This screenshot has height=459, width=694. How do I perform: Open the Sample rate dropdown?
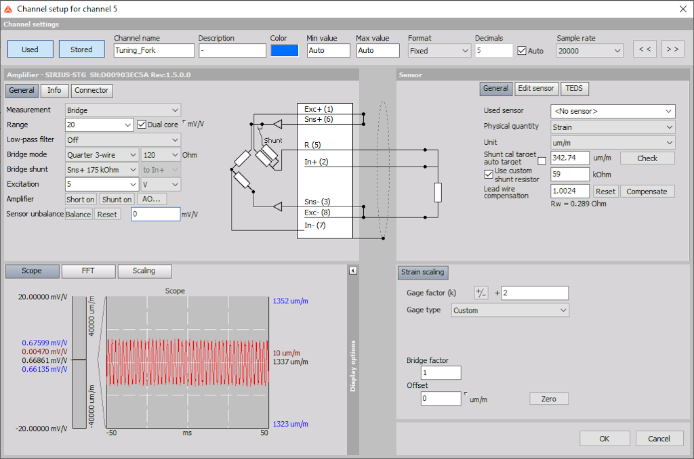tap(590, 51)
